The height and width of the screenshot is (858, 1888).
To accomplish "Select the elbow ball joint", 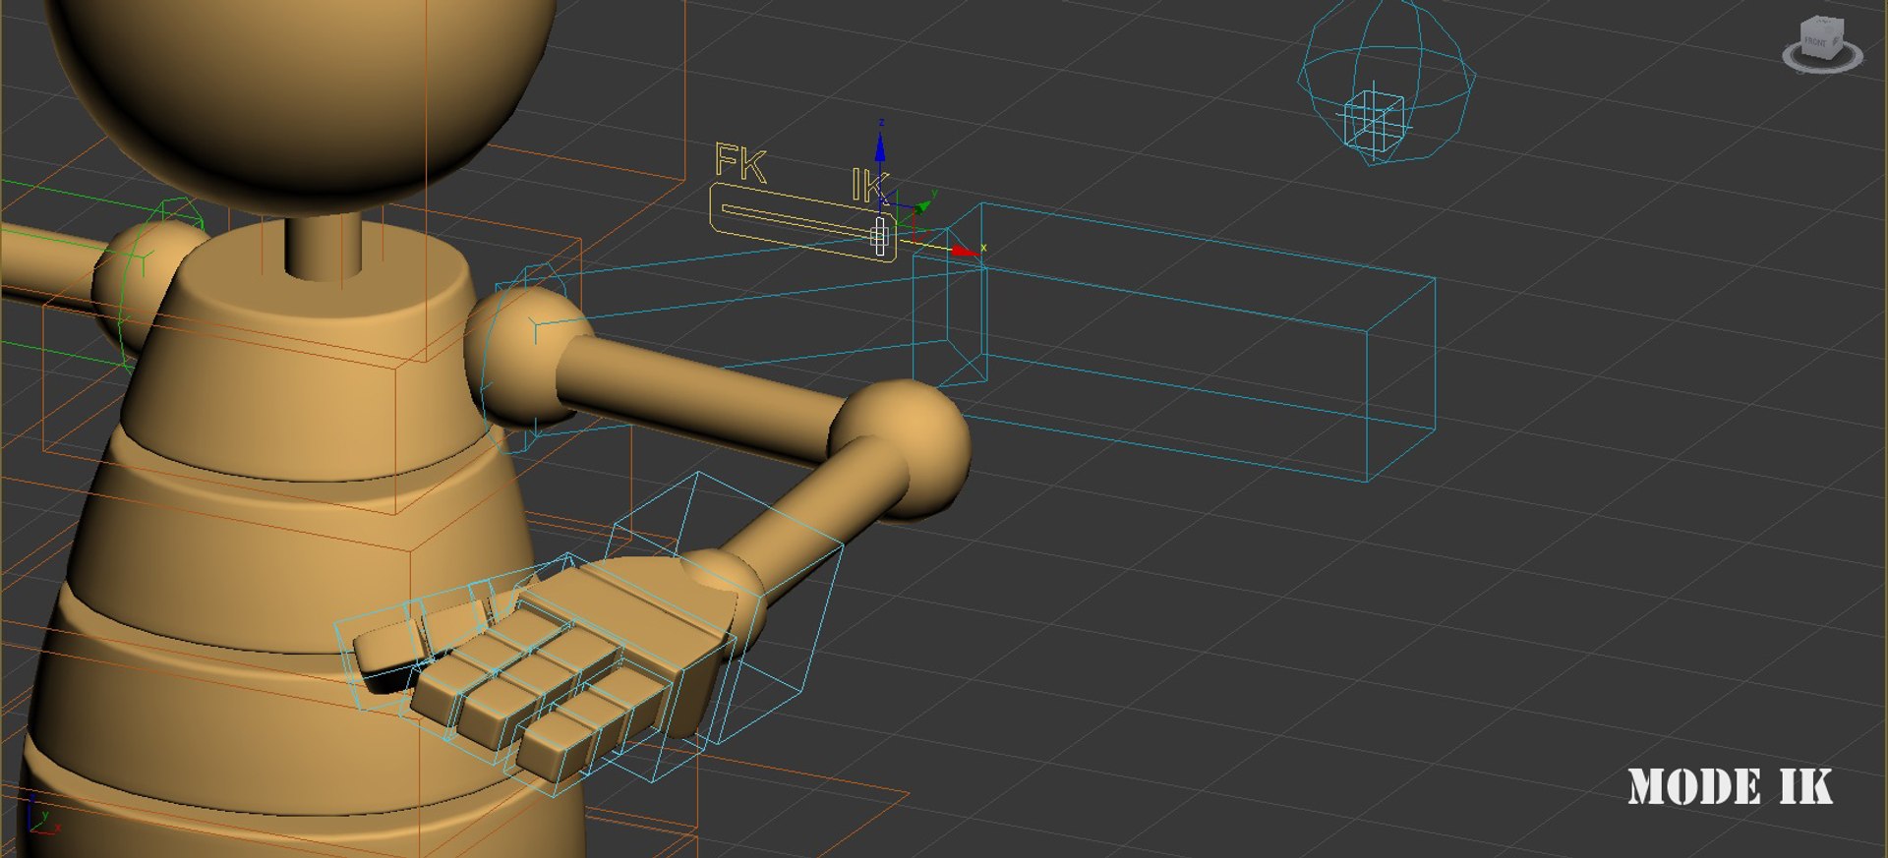I will tap(903, 445).
